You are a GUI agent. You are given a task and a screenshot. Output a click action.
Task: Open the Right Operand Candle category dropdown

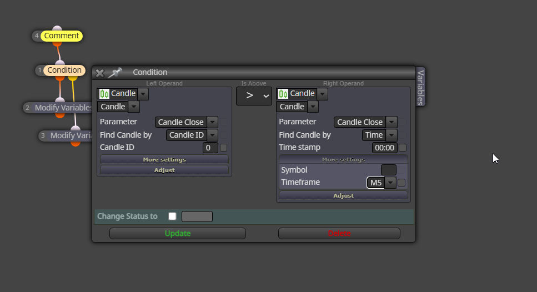click(322, 94)
